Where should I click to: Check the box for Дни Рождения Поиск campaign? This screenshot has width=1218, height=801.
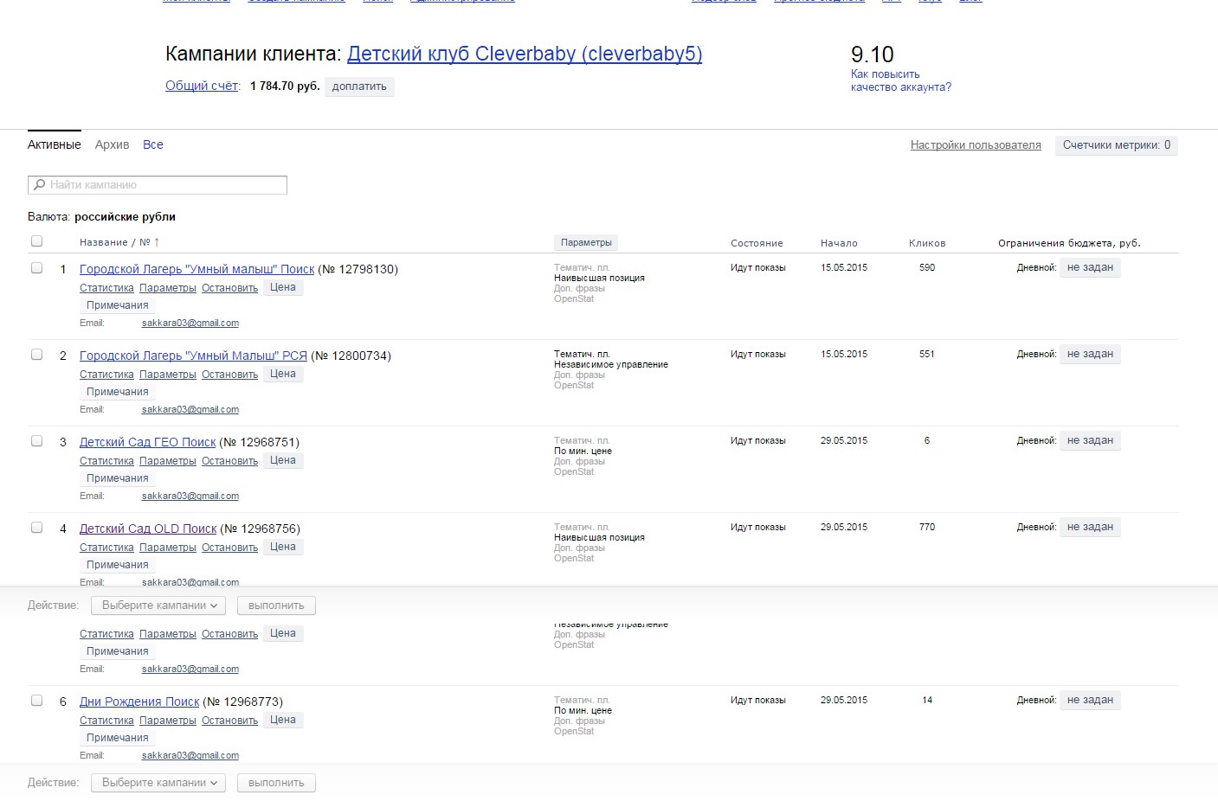[36, 700]
